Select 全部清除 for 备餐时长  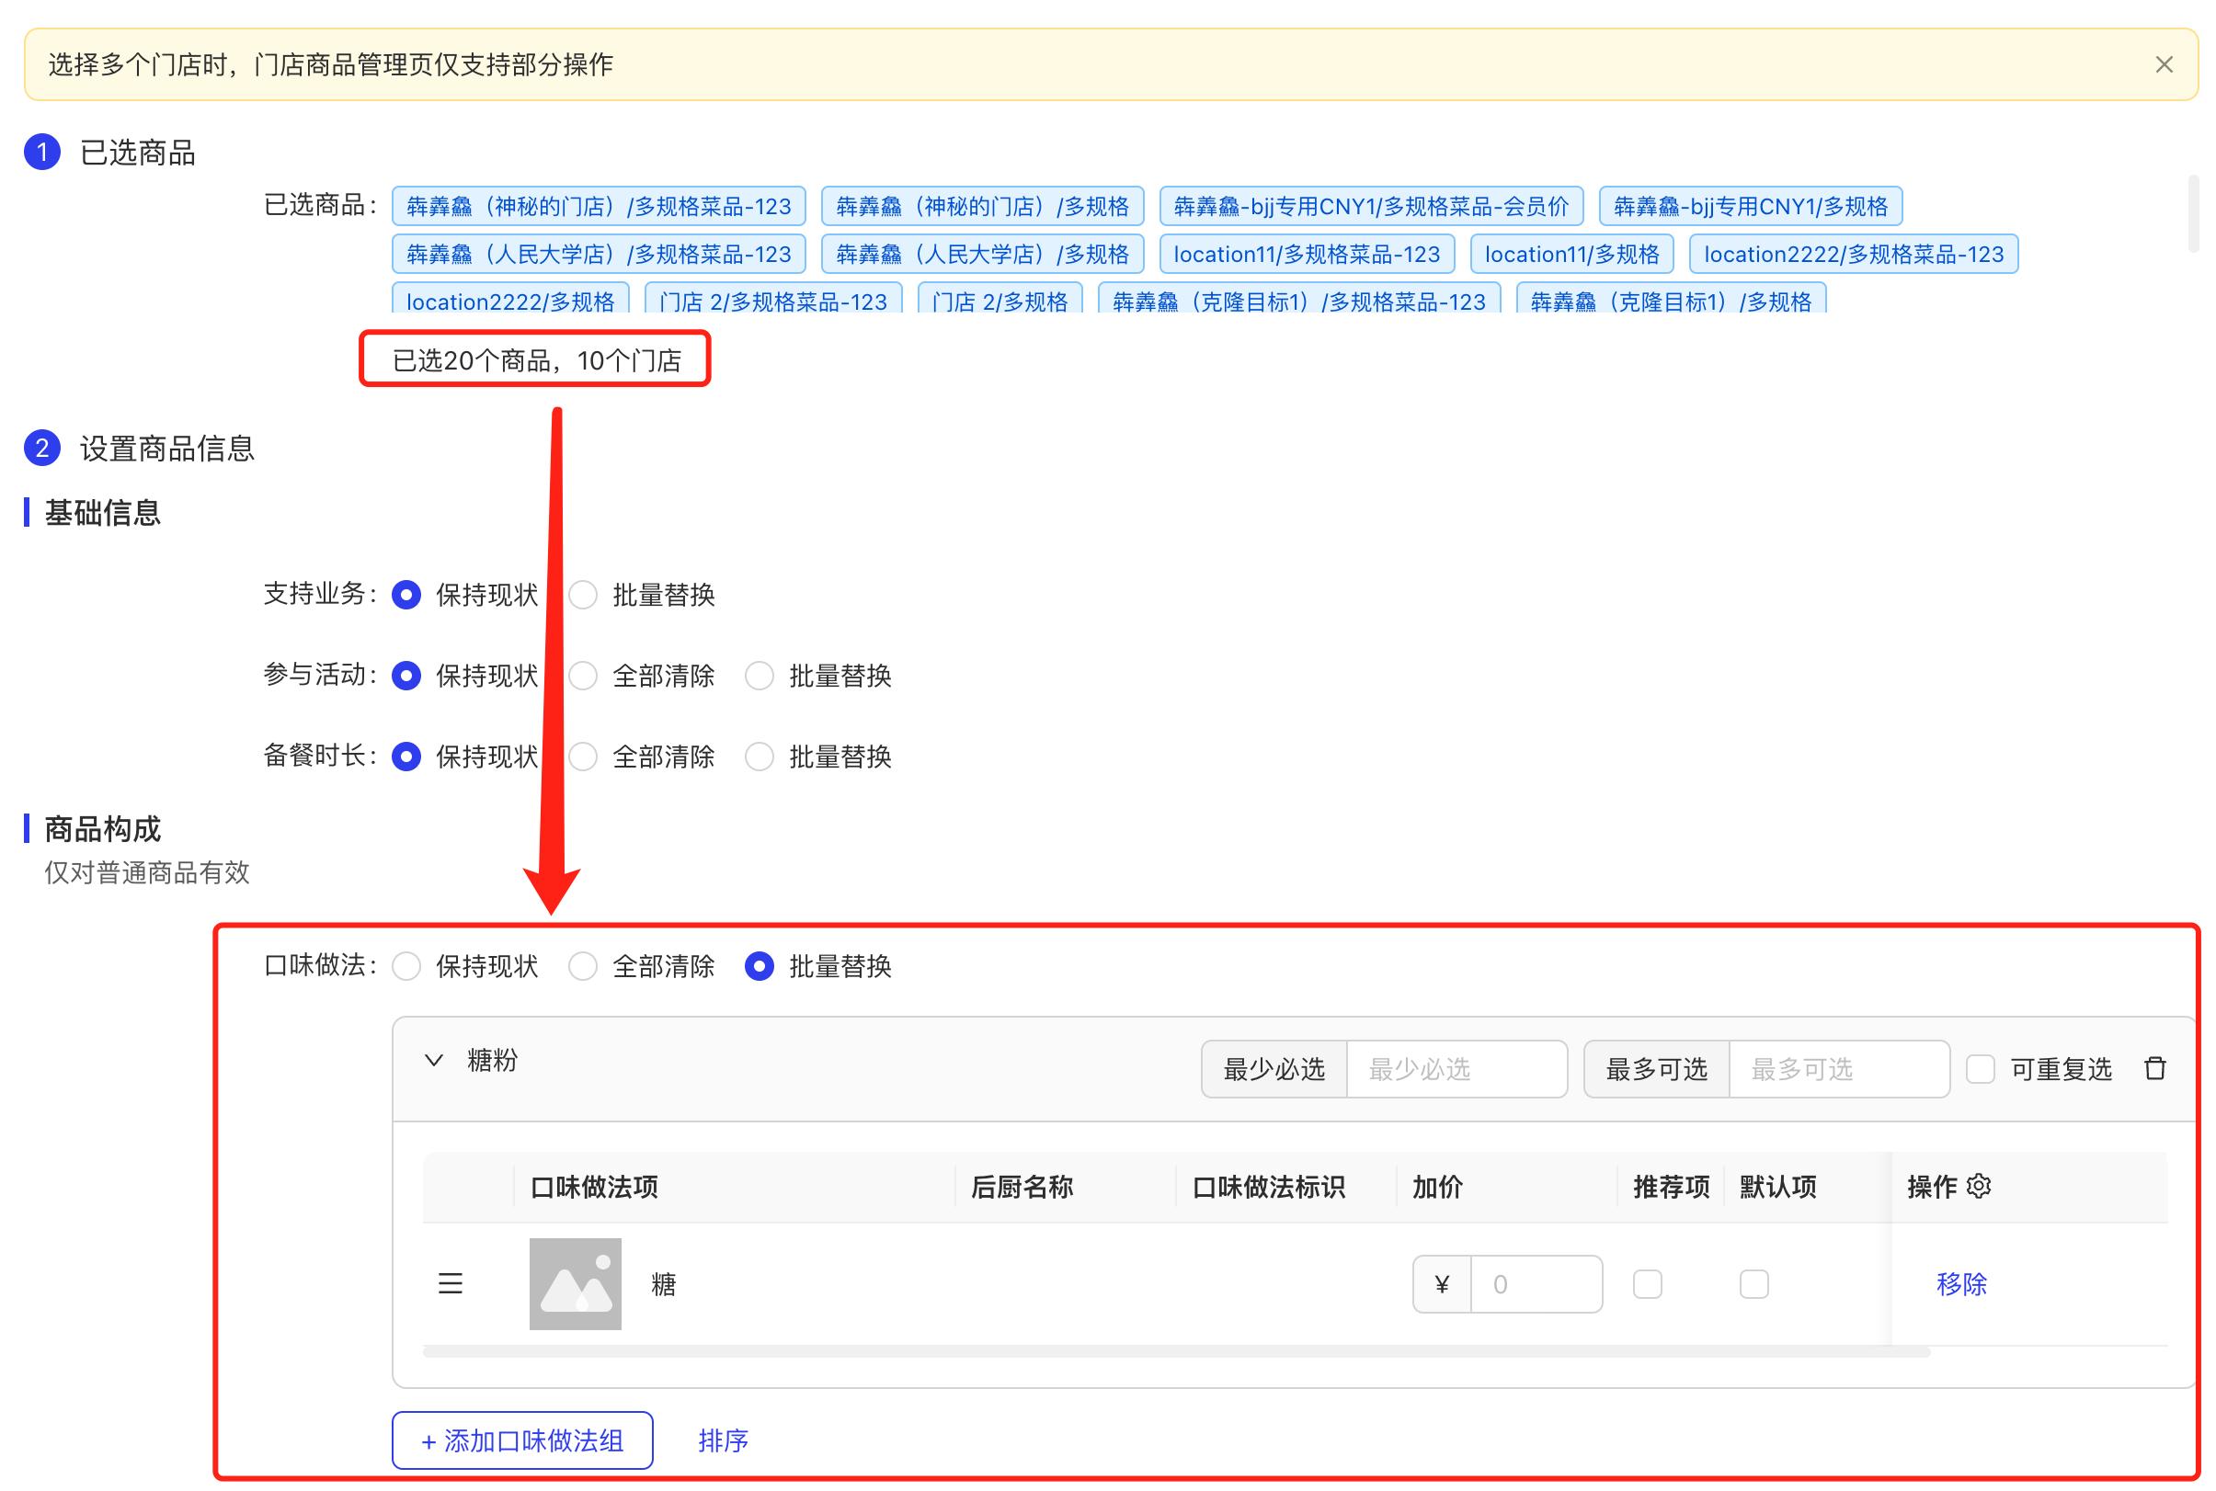click(x=583, y=757)
